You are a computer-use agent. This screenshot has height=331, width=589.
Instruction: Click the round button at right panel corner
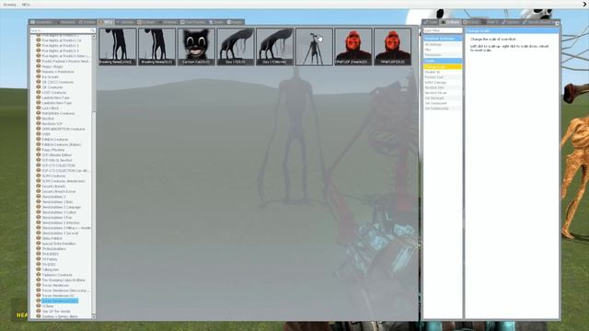(557, 23)
